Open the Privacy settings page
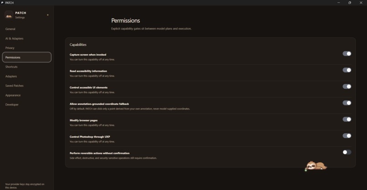The image size is (367, 190). (27, 48)
